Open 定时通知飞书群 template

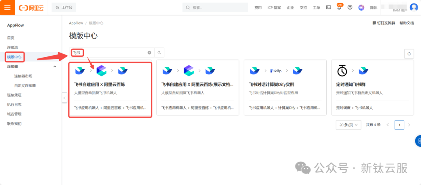pyautogui.click(x=373, y=87)
